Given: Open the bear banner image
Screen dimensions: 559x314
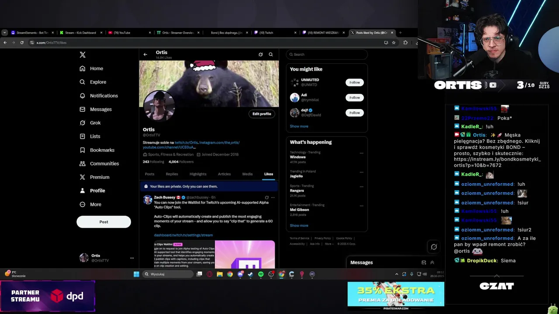Looking at the screenshot, I should [x=209, y=84].
